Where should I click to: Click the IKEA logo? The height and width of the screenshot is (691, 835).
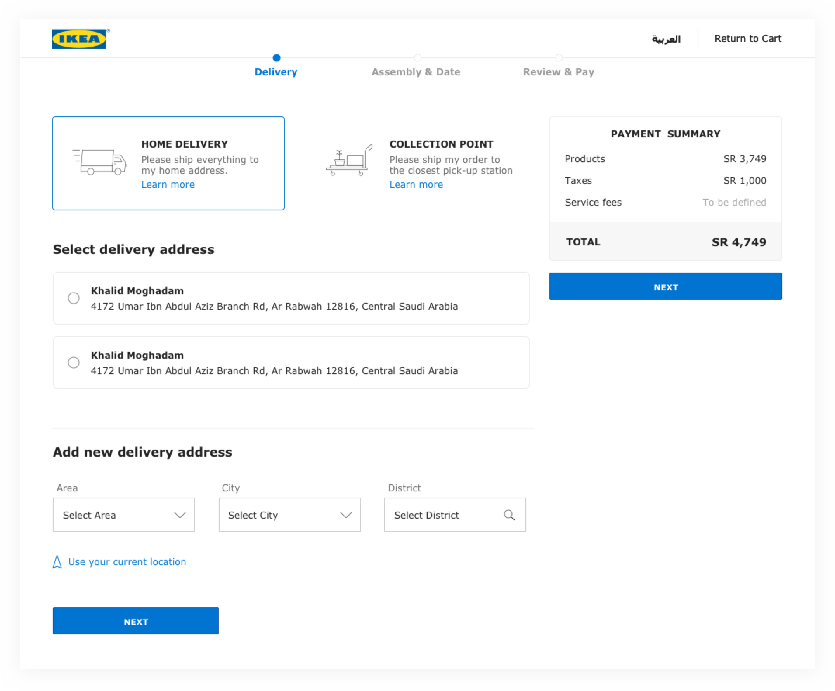[x=79, y=38]
